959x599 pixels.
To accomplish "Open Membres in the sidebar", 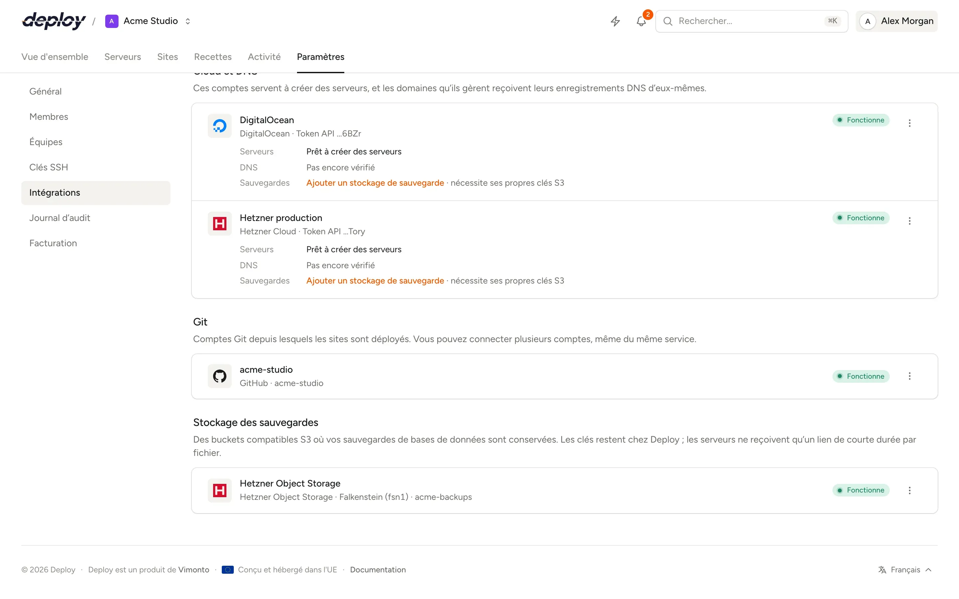I will (x=96, y=117).
